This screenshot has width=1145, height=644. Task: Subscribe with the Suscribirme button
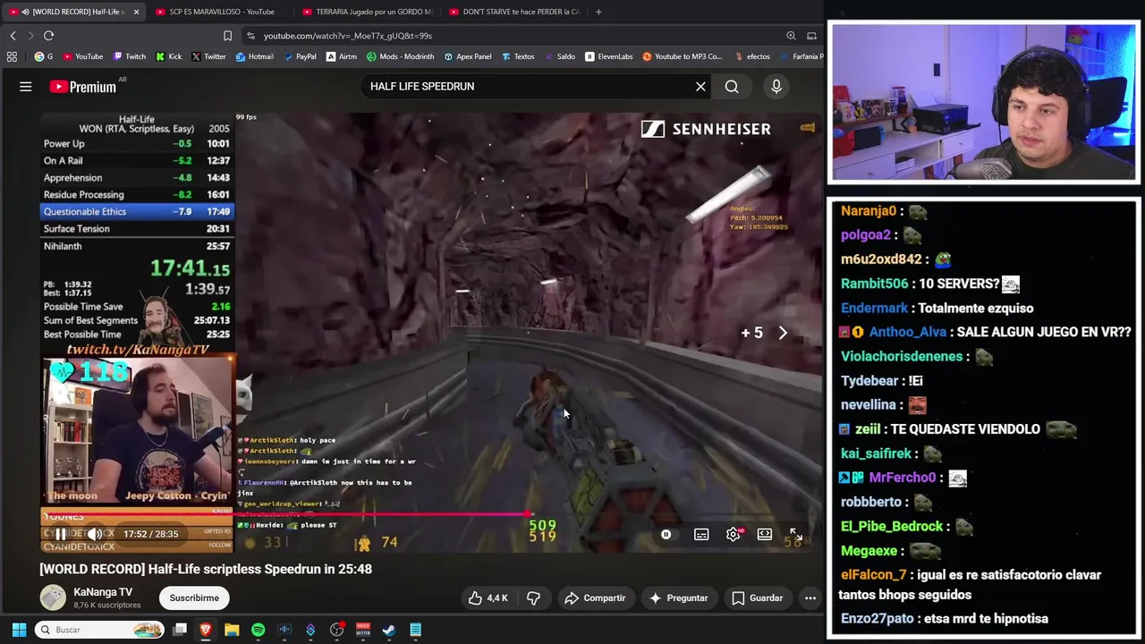[x=194, y=598]
